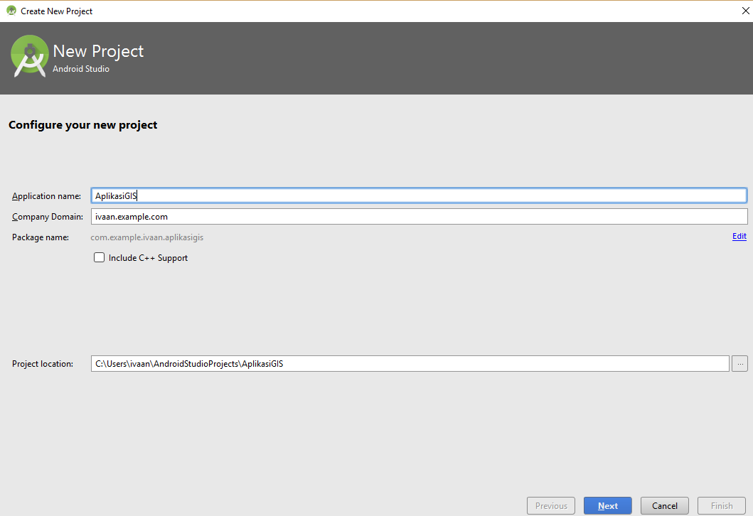Click the grayed package name com.example.ivaan.aplikasigis
Image resolution: width=753 pixels, height=516 pixels.
[x=146, y=237]
